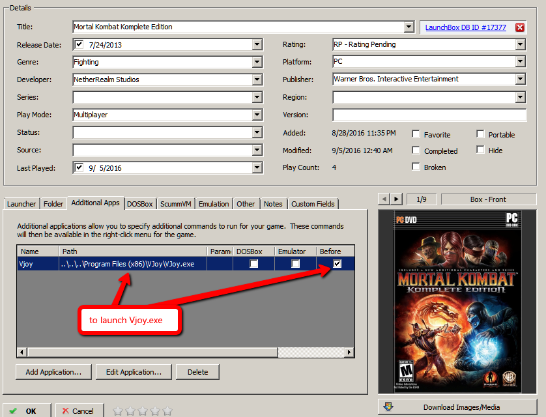Open the Status dropdown
The height and width of the screenshot is (417, 546).
coord(257,132)
